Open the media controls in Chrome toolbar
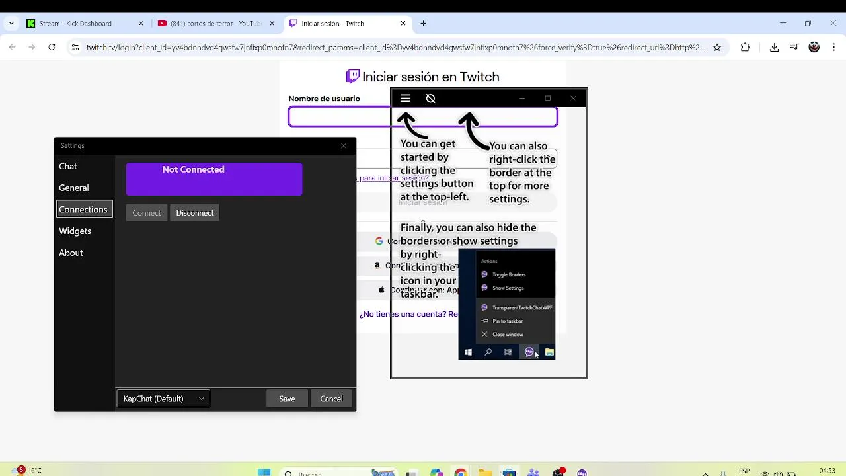This screenshot has width=846, height=476. click(794, 48)
